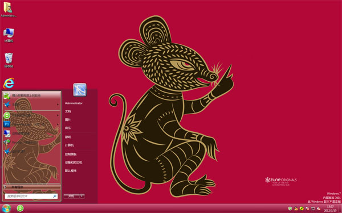This screenshot has width=342, height=213.
Task: Expand 所有程序 all programs list
Action: click(32, 187)
